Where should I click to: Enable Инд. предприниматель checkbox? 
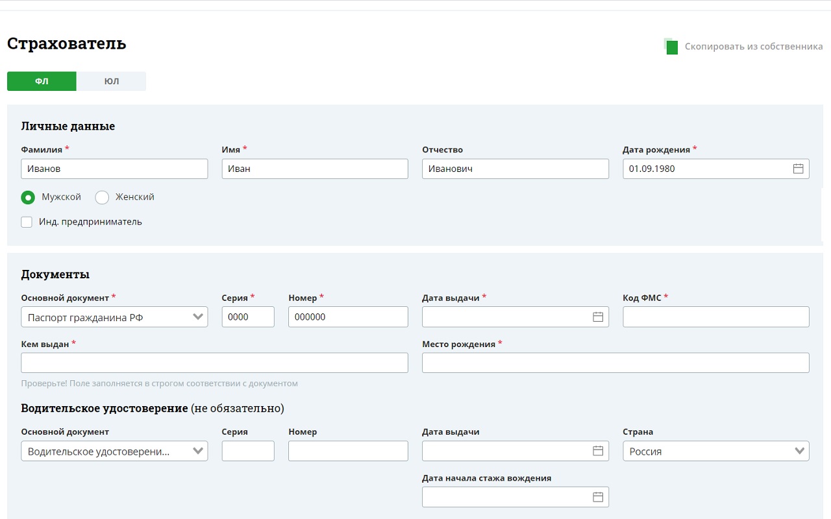27,222
